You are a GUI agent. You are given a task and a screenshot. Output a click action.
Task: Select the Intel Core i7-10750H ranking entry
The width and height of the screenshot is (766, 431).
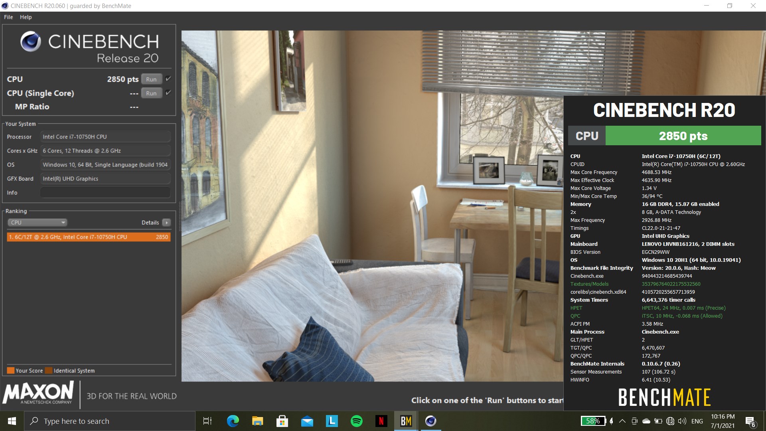pyautogui.click(x=89, y=237)
